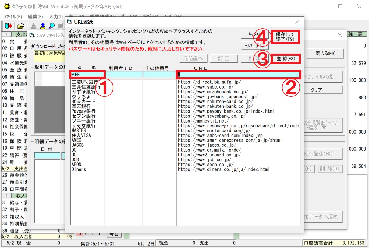Viewport: 369px width, 248px height.
Task: Select みずほ銀行 in the name list
Action: point(83,92)
